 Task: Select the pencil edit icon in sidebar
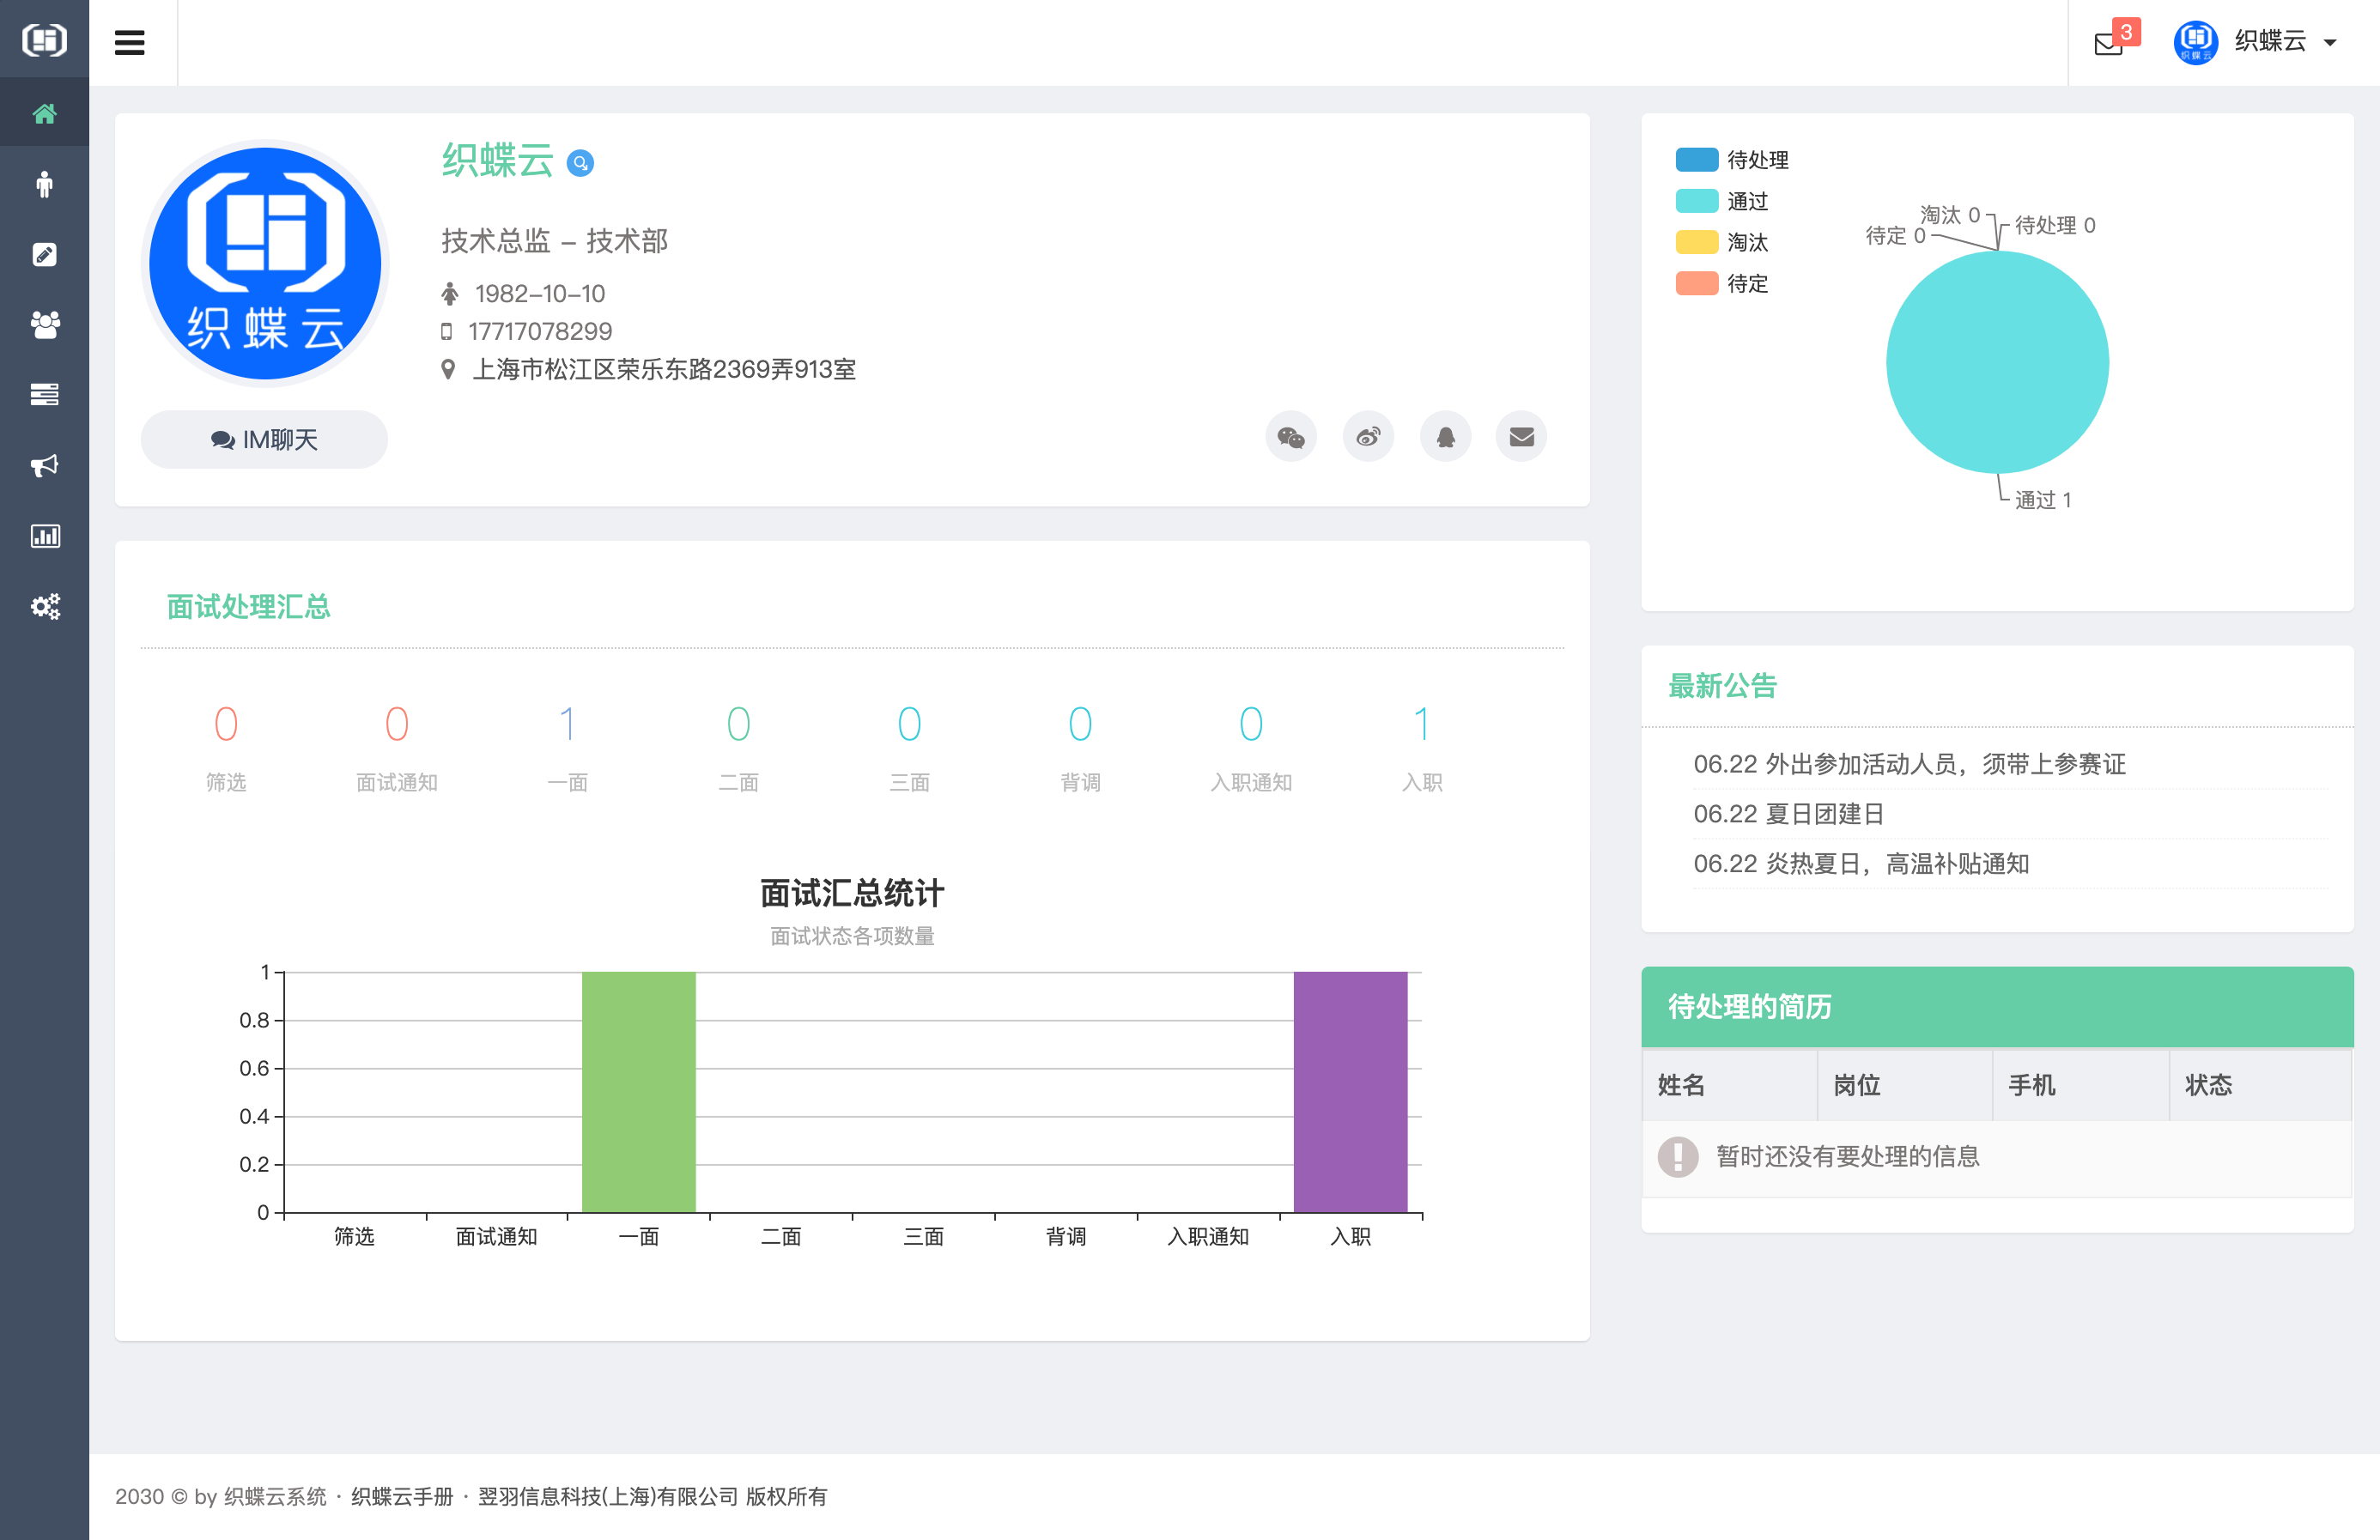click(x=45, y=254)
